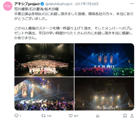Open the three-dot more options menu
This screenshot has width=138, height=121.
click(132, 4)
